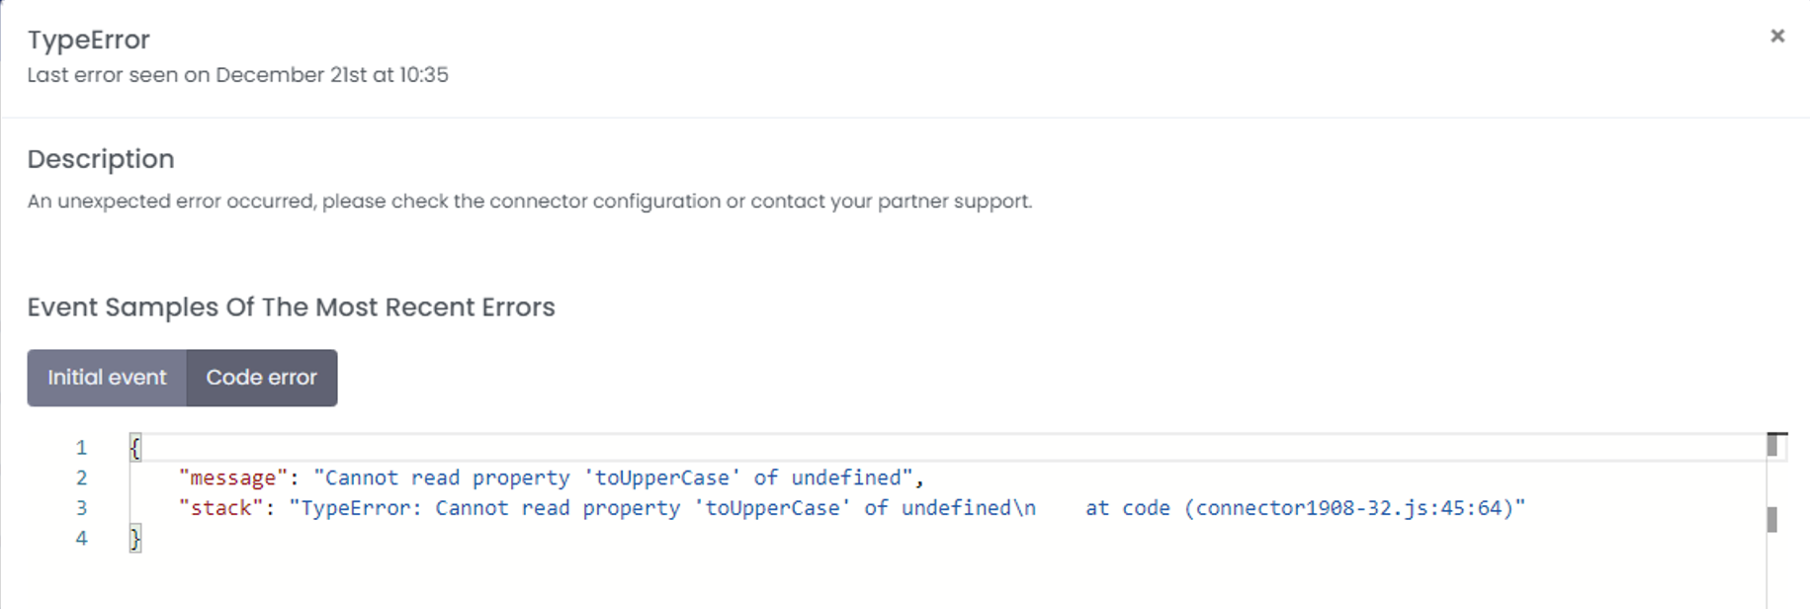Click the Description heading
The image size is (1810, 609).
coord(101,159)
